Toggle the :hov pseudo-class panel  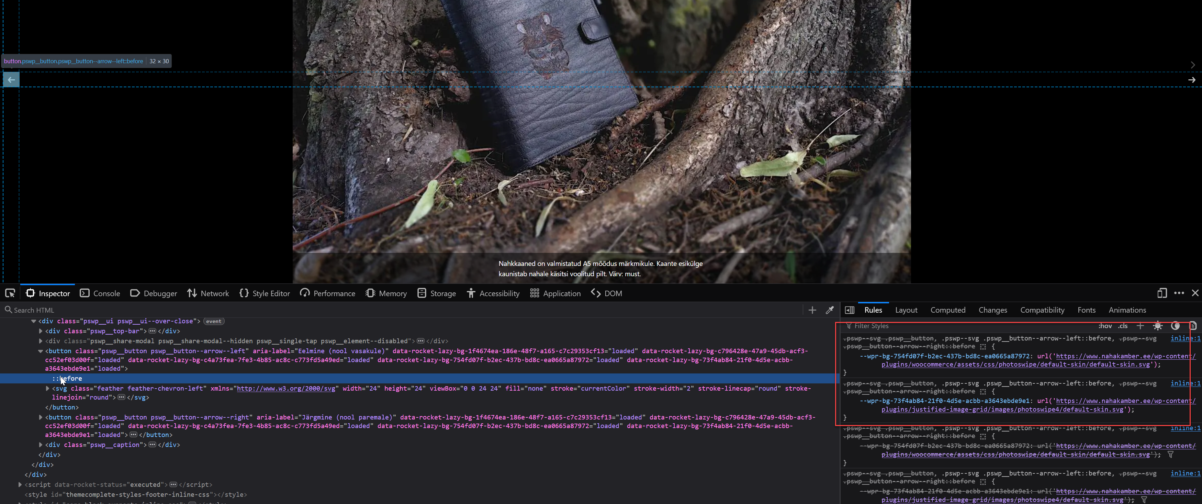pos(1105,326)
